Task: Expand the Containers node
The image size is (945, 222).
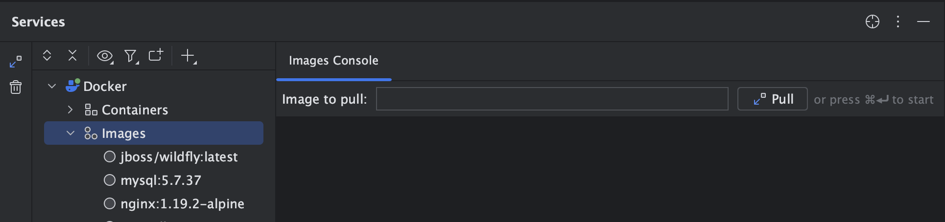Action: pyautogui.click(x=70, y=110)
